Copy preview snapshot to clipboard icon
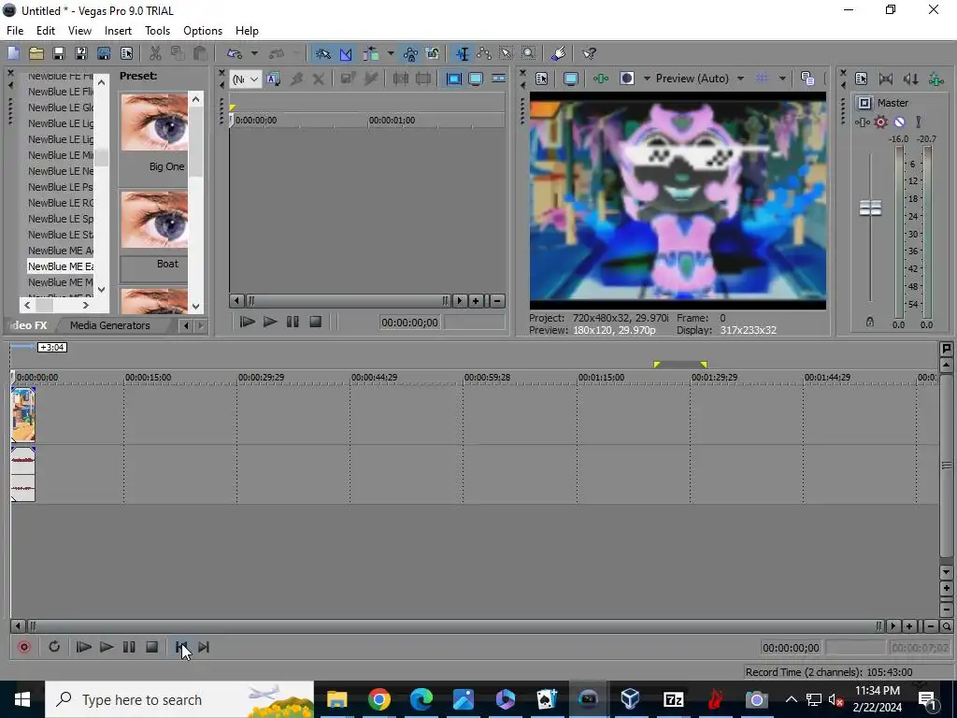 click(807, 79)
